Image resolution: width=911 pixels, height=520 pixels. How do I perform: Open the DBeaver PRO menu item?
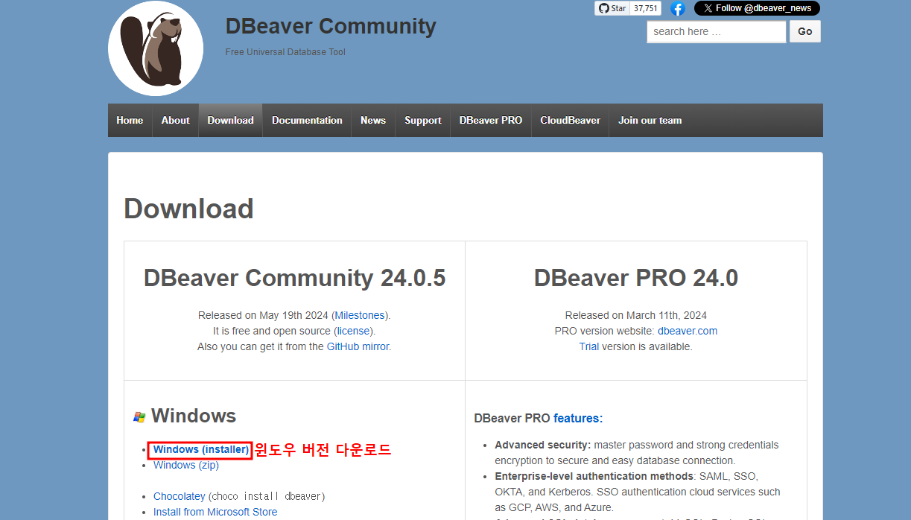pos(491,120)
